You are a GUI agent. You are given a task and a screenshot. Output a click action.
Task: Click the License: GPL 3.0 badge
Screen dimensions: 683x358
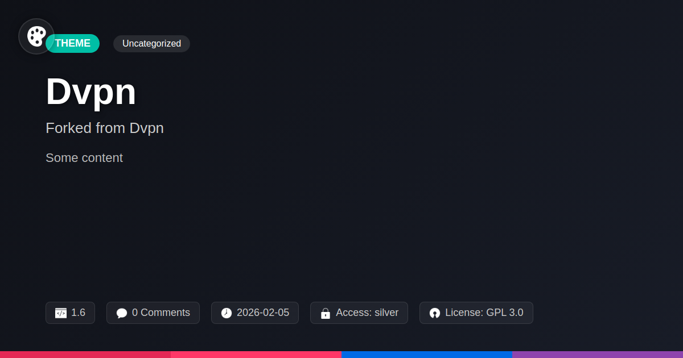pyautogui.click(x=476, y=313)
